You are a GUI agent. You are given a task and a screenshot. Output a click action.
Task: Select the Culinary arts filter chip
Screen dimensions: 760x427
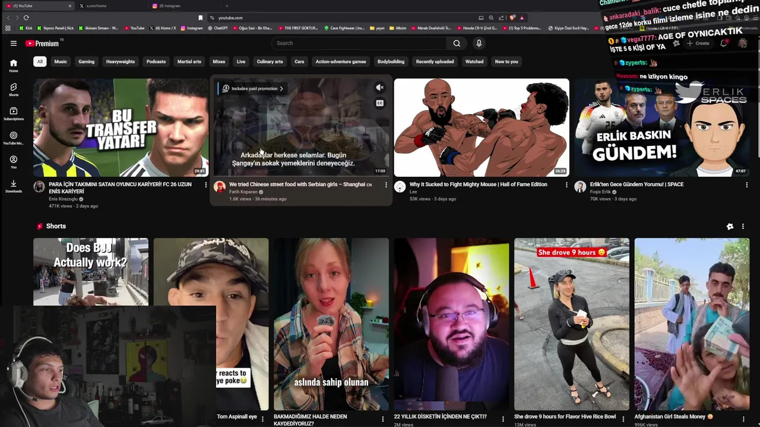270,62
